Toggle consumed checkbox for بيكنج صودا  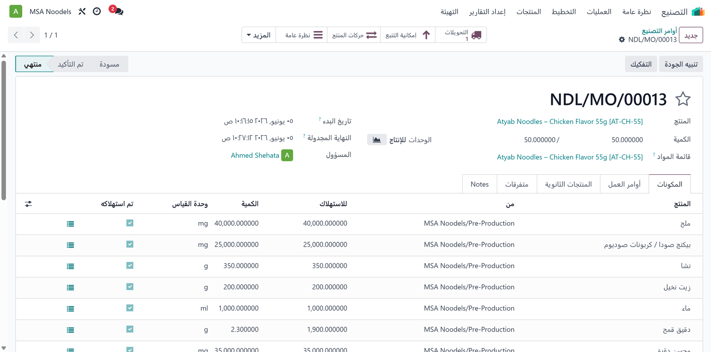pos(130,244)
